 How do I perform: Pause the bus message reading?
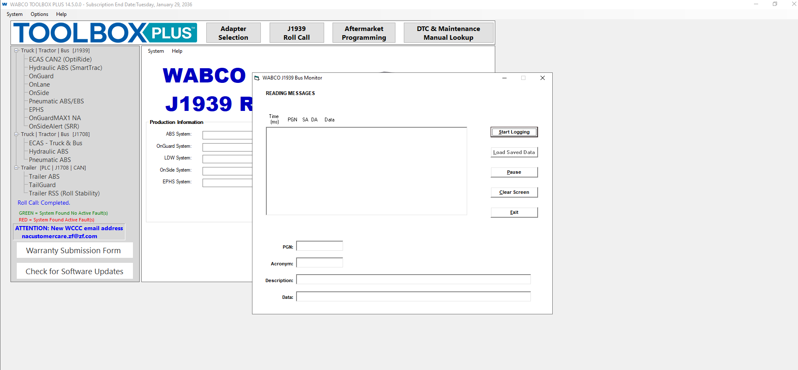[x=514, y=172]
